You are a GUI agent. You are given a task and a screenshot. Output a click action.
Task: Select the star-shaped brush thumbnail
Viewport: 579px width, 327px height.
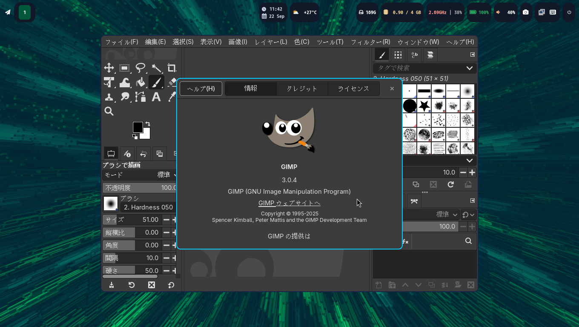[424, 106]
